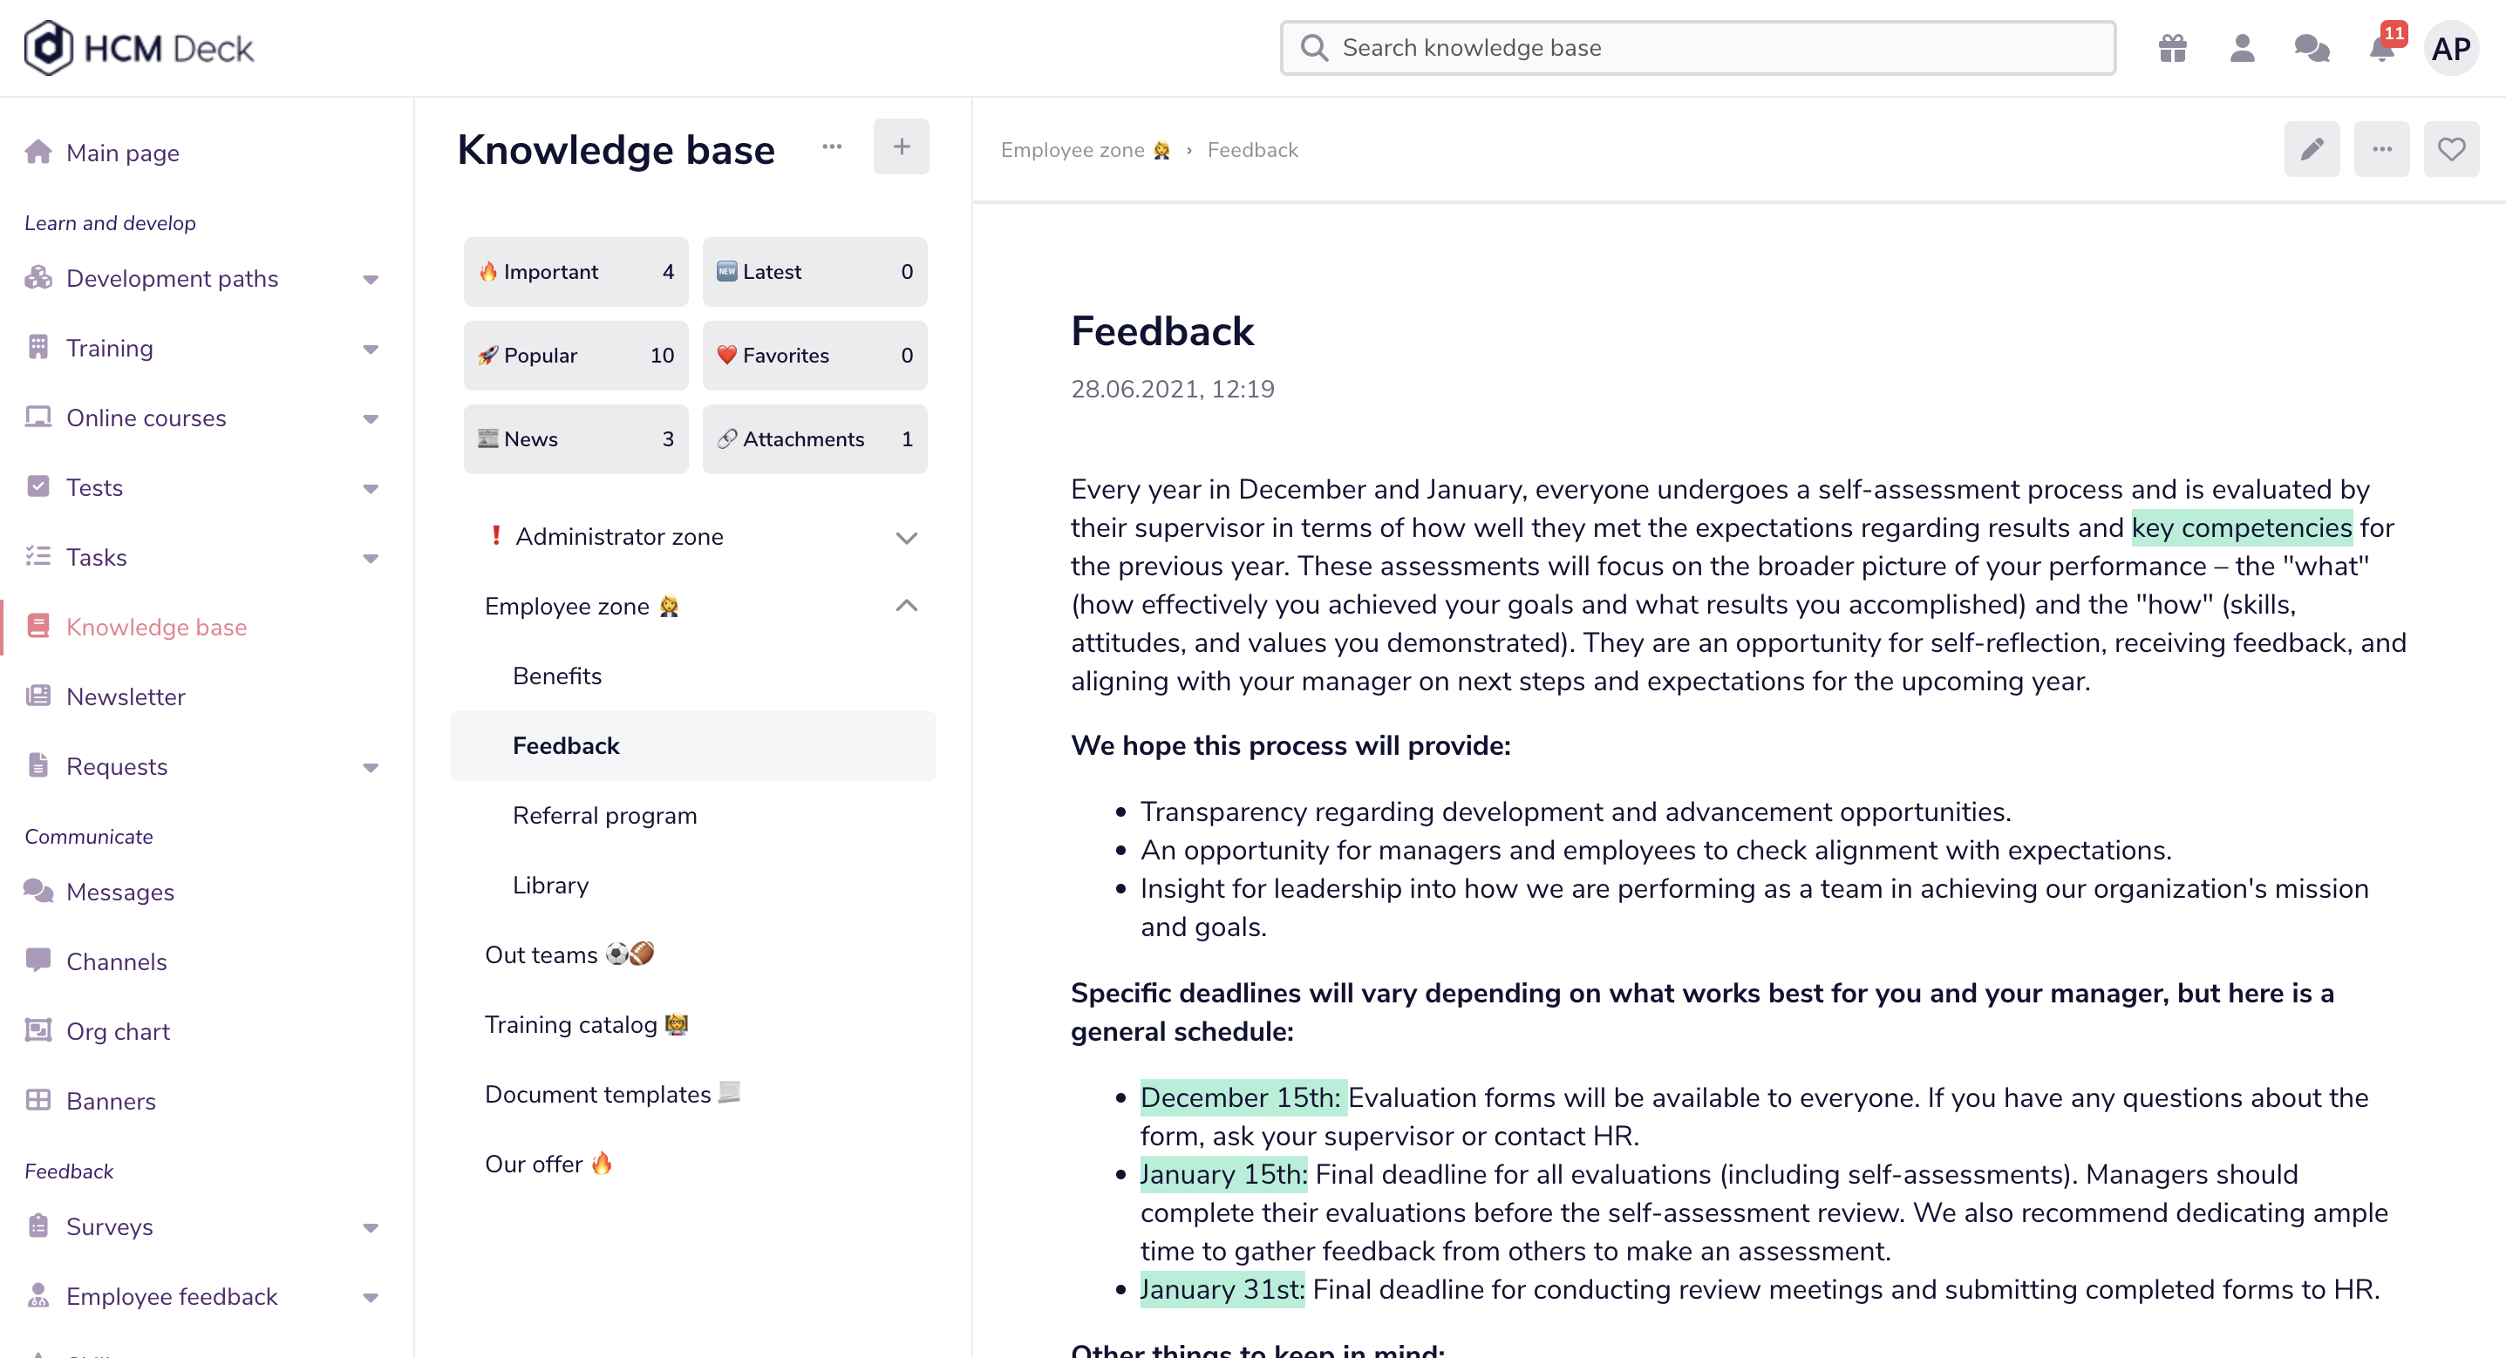
Task: Open the gift rewards icon
Action: point(2172,48)
